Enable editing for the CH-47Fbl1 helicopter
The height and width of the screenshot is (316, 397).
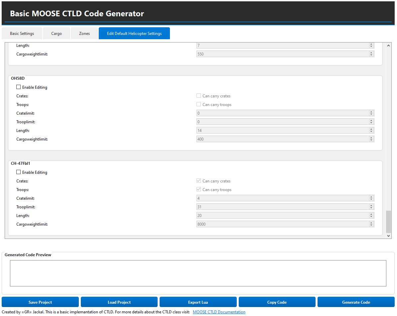pos(19,172)
